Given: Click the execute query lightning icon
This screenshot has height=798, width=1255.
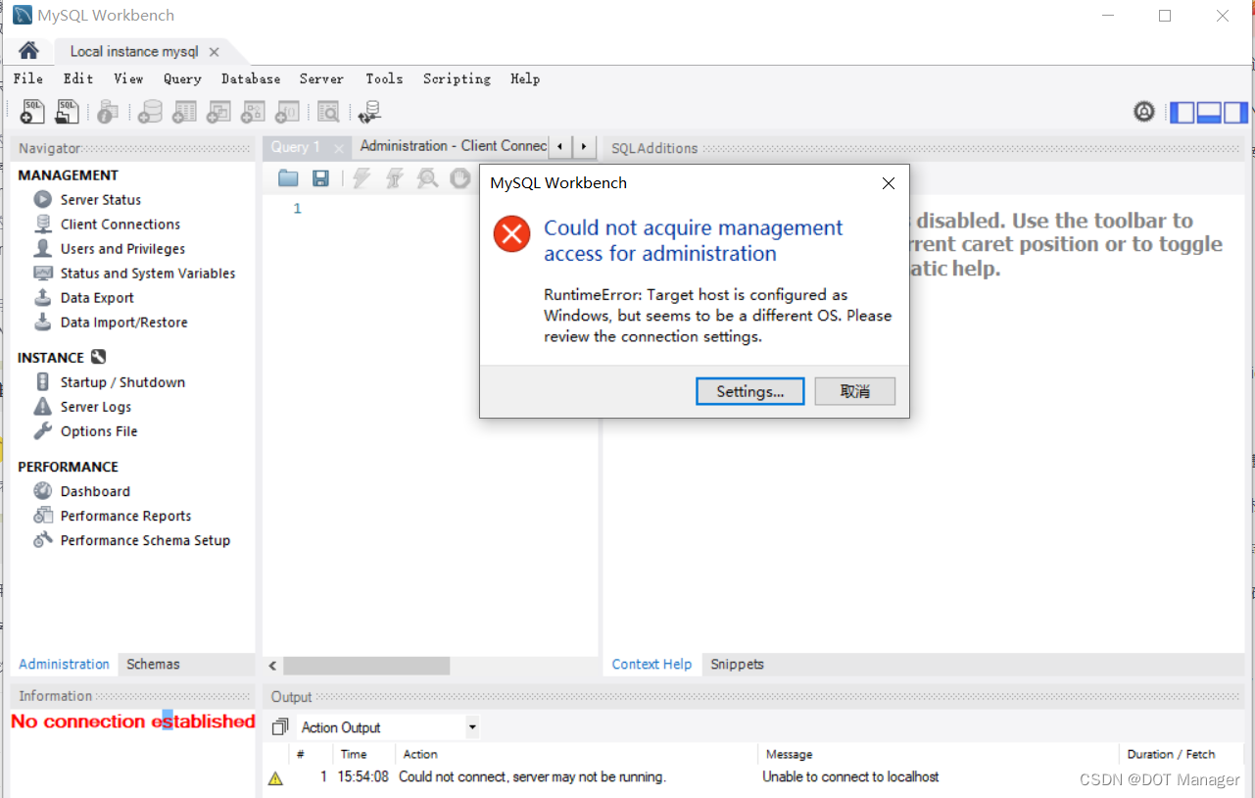Looking at the screenshot, I should pyautogui.click(x=362, y=177).
